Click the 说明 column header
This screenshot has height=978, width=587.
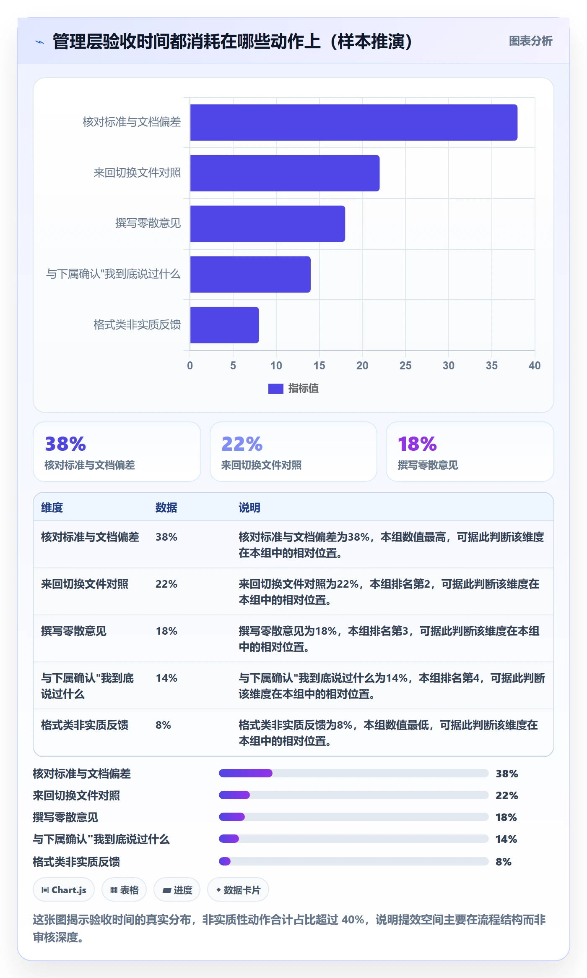(x=249, y=507)
